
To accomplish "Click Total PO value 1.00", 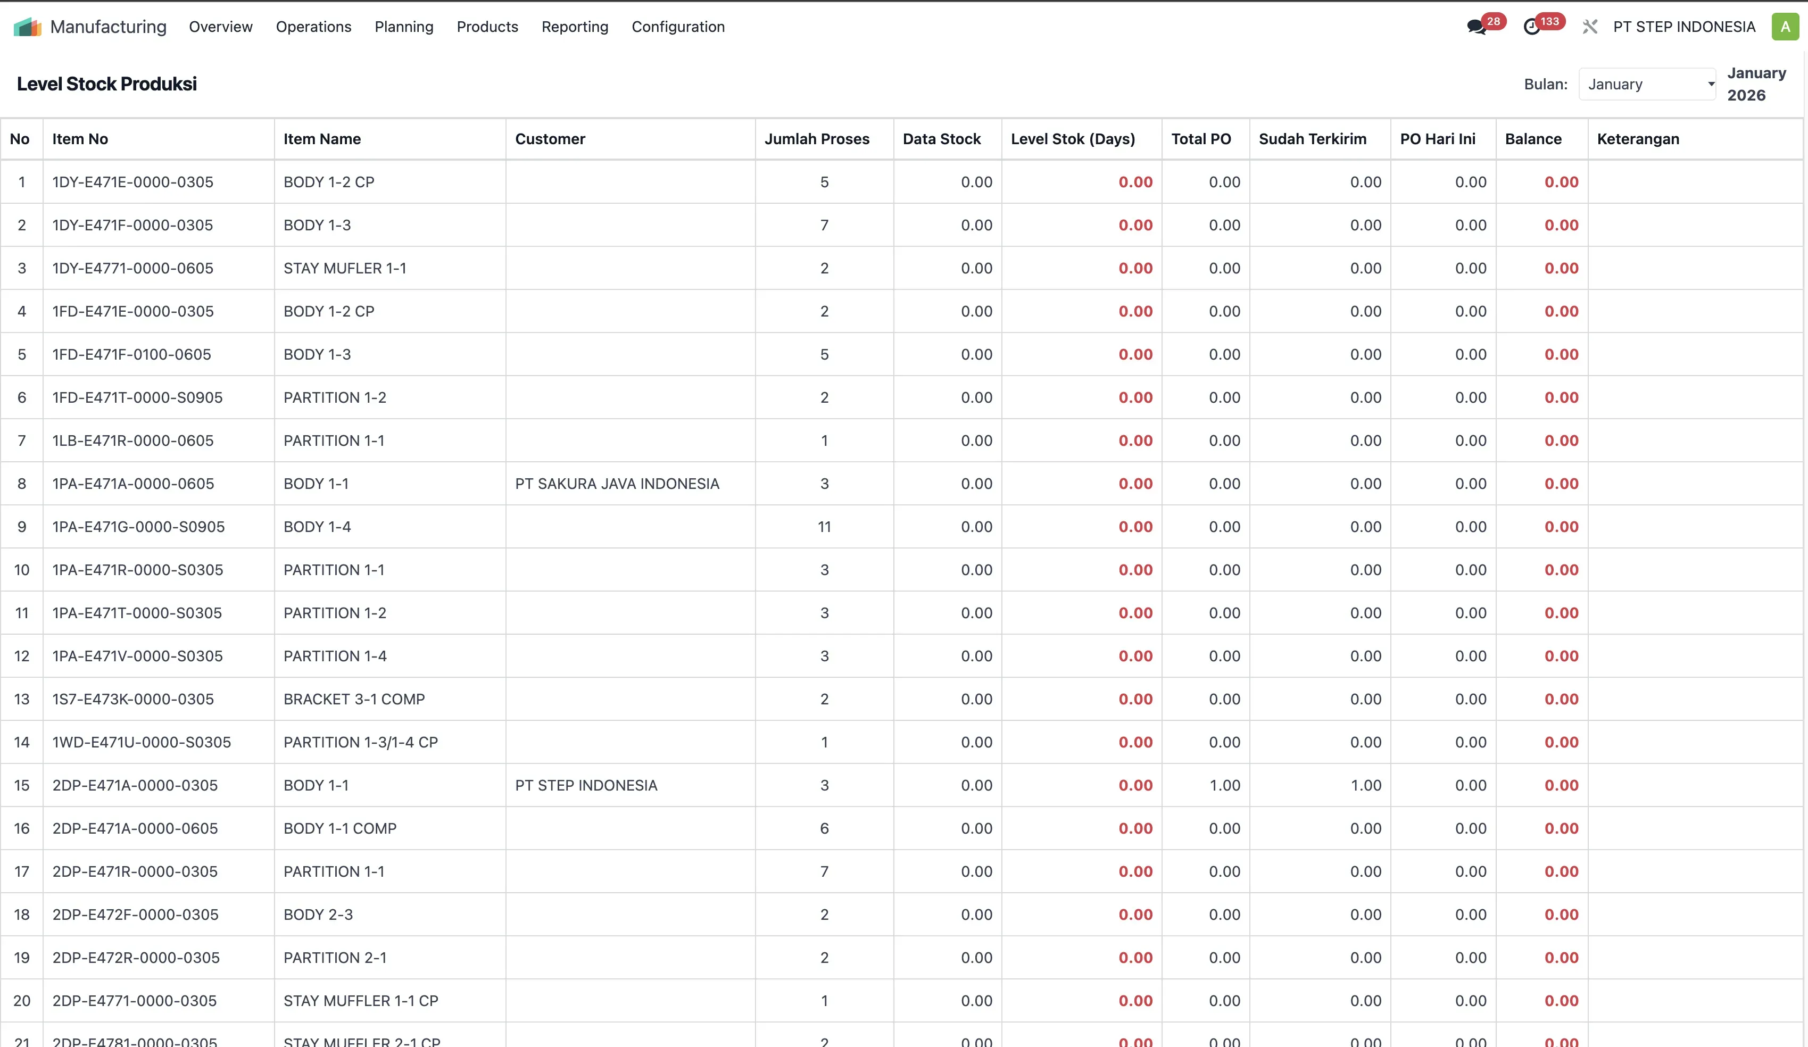I will click(1225, 785).
